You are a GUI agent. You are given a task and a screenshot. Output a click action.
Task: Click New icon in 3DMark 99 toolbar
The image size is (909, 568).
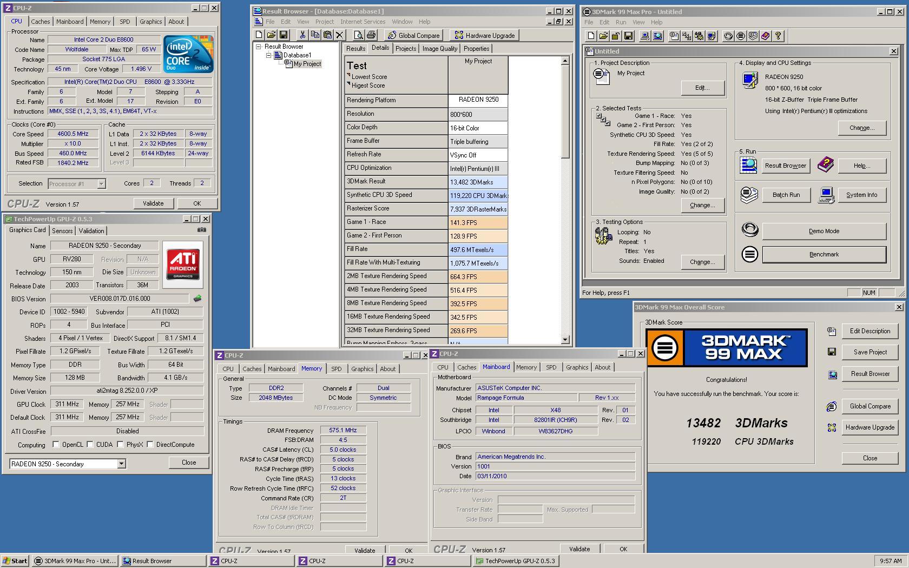pos(591,36)
